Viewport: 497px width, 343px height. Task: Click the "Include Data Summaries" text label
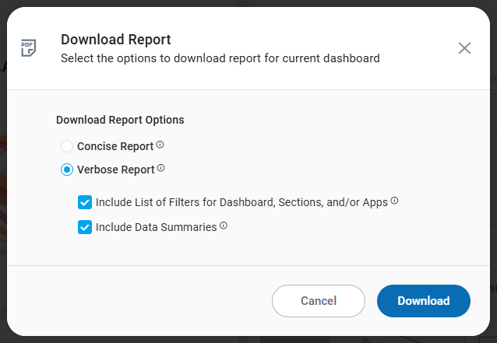pyautogui.click(x=156, y=227)
